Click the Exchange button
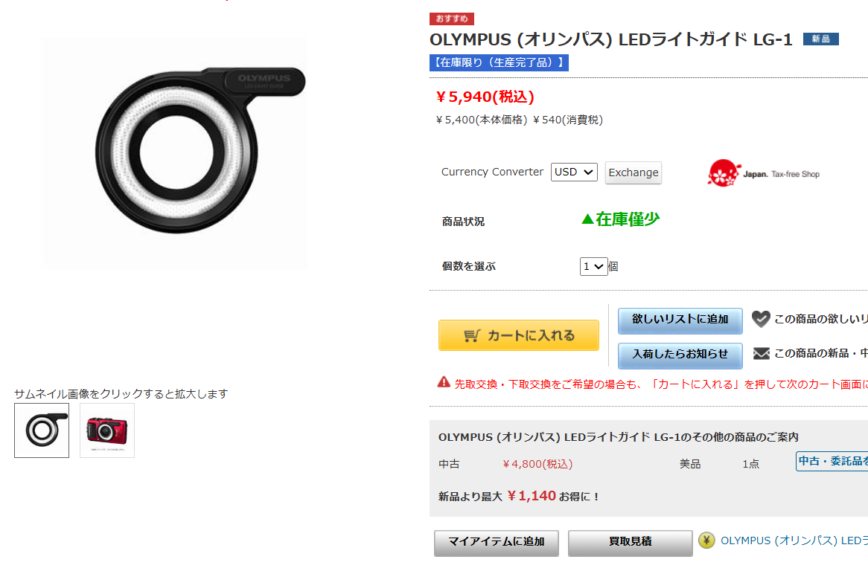 coord(634,172)
